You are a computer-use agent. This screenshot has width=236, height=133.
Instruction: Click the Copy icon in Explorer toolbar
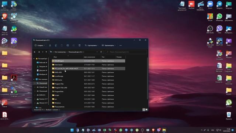56,45
